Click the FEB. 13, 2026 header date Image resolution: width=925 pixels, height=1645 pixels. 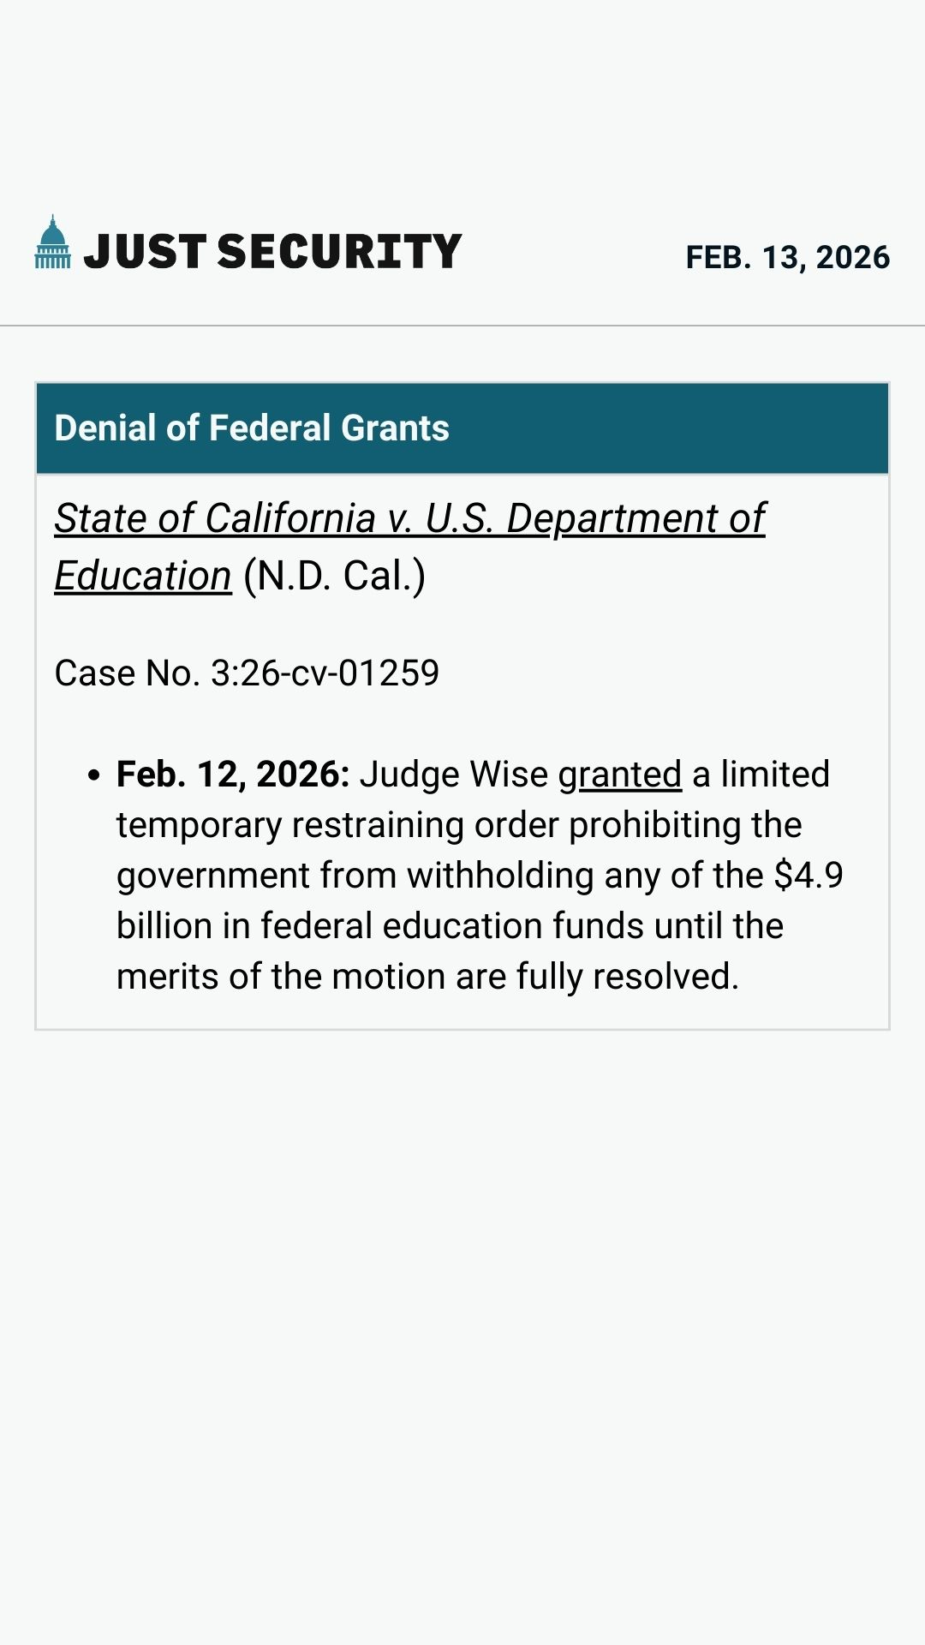(787, 257)
